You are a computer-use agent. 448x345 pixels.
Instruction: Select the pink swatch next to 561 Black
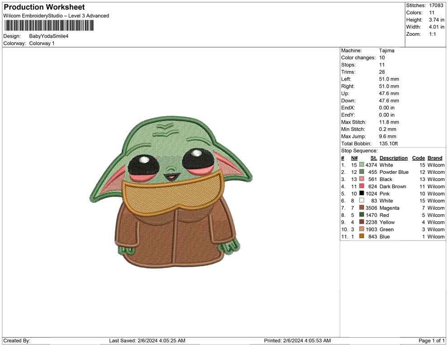tap(362, 179)
